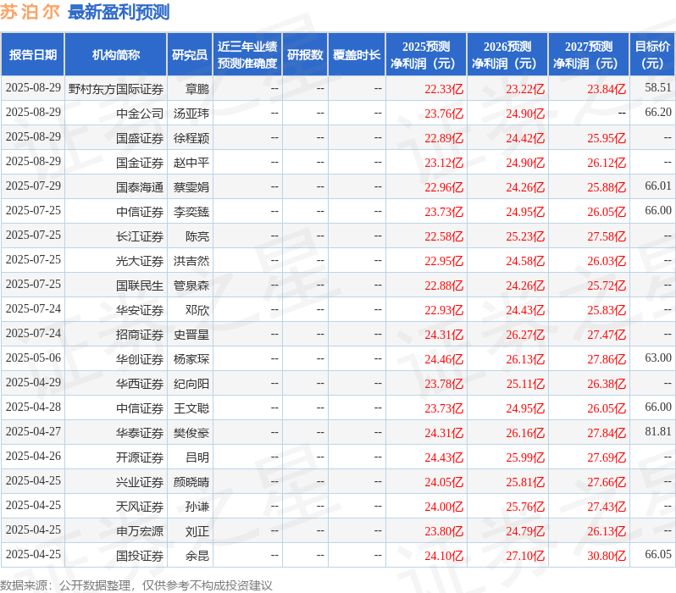Click researcher name 余昆
Image resolution: width=676 pixels, height=593 pixels.
(197, 556)
